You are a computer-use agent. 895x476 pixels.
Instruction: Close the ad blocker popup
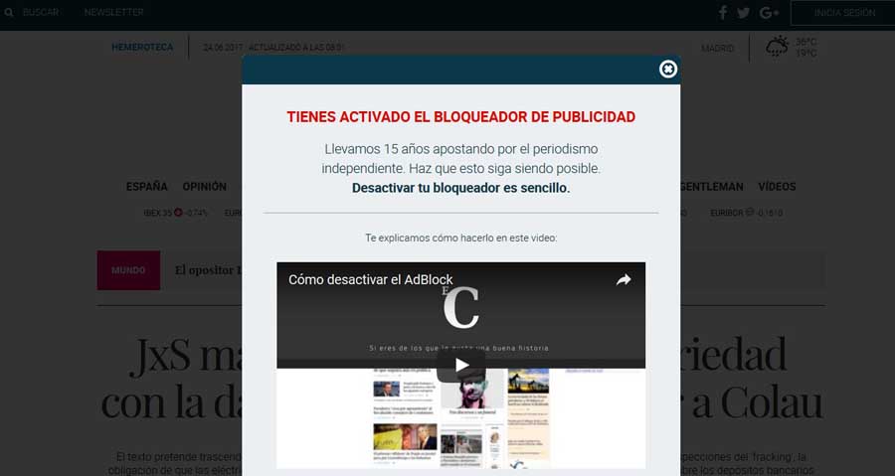tap(668, 69)
